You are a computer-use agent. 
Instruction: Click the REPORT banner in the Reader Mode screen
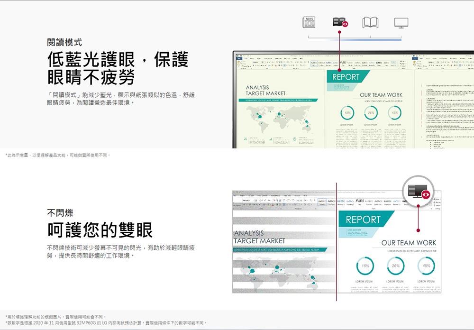[x=346, y=77]
